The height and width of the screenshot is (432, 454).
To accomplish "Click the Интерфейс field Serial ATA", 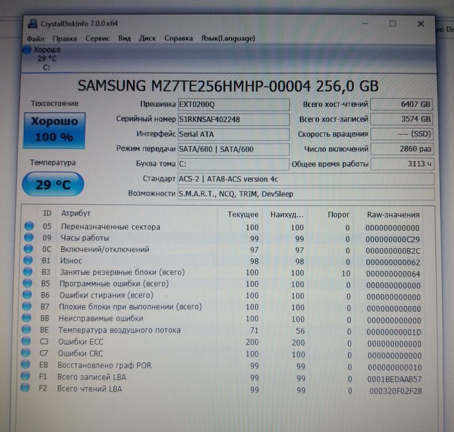I will pyautogui.click(x=234, y=135).
